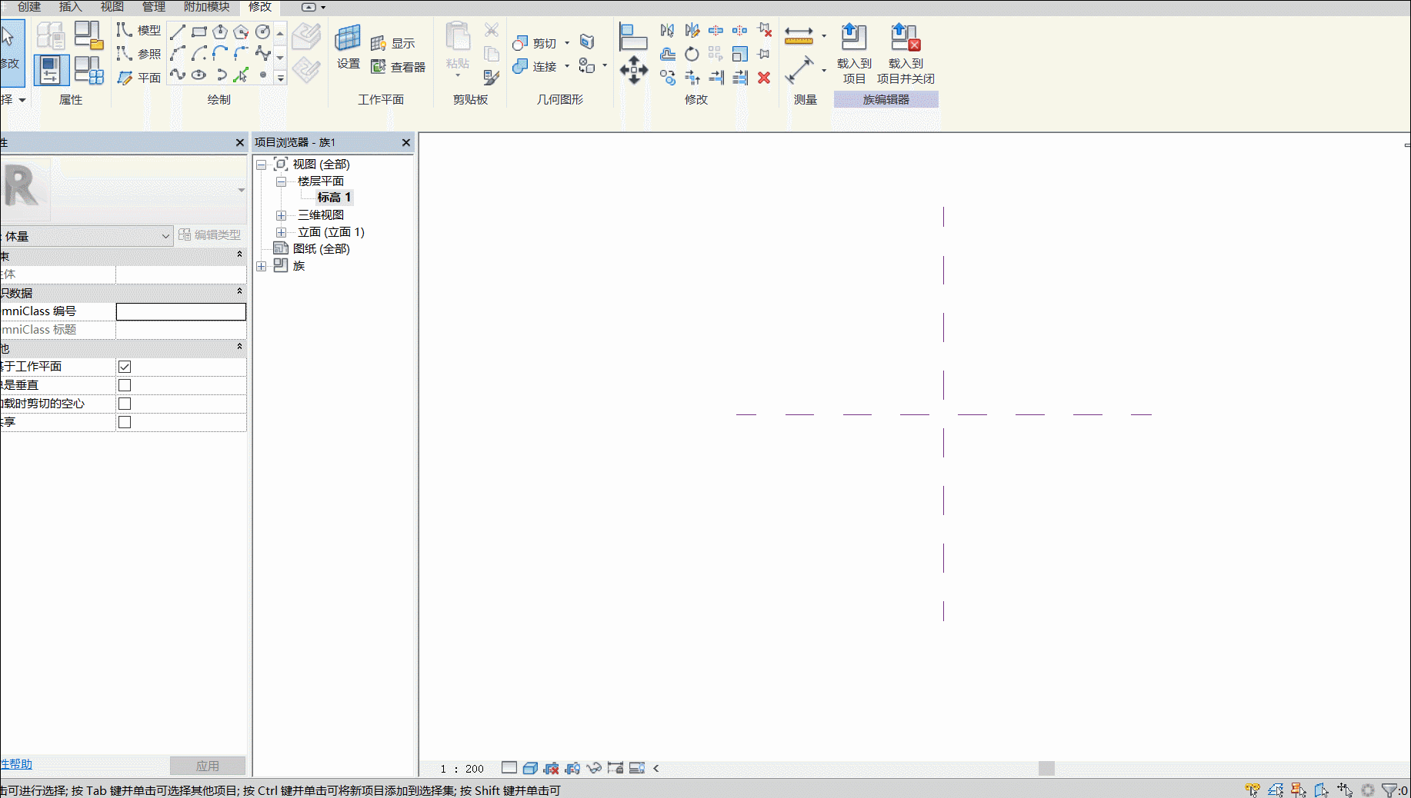
Task: Select the Trim/Extend to Corner tool
Action: pos(692,77)
